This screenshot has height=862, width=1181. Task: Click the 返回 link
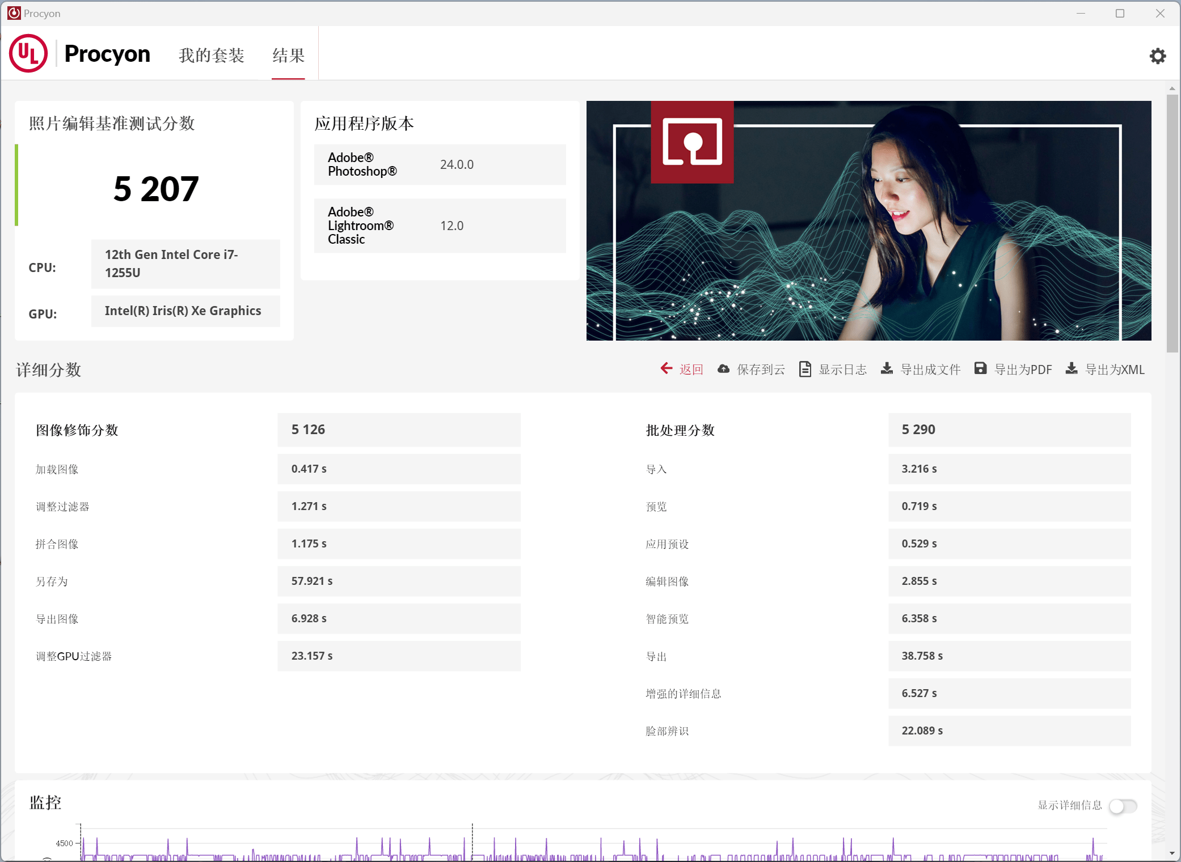(x=691, y=370)
